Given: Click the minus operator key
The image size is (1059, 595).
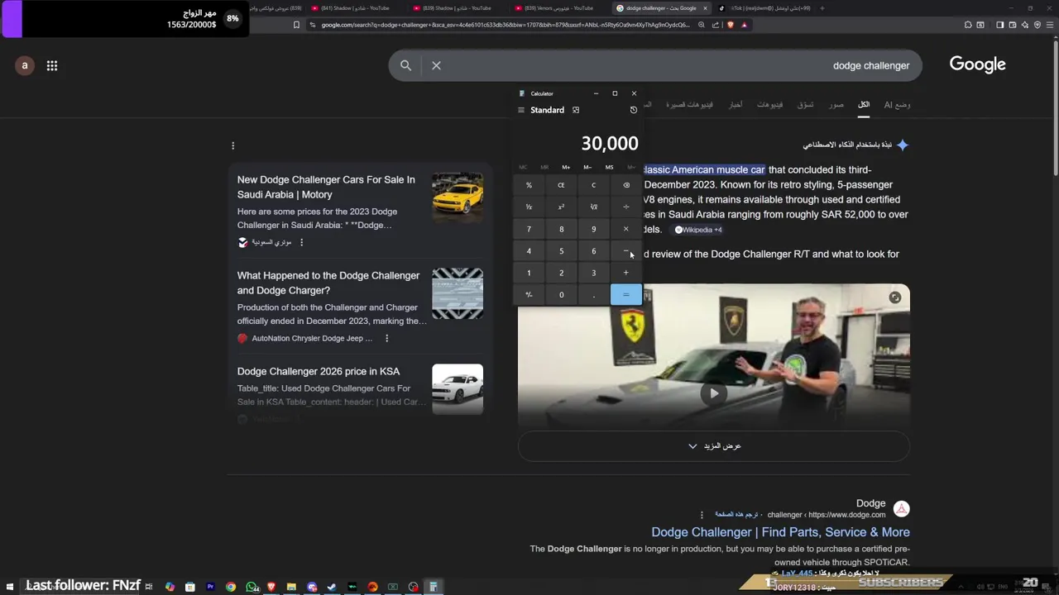Looking at the screenshot, I should tap(625, 250).
